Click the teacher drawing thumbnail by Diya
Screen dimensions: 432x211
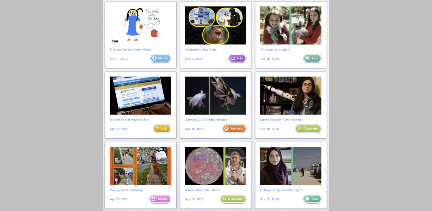point(140,25)
